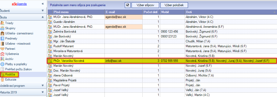Open Vyšetrenia icon in sidebar
Screen dimensions: 277x97
click(x=3, y=54)
